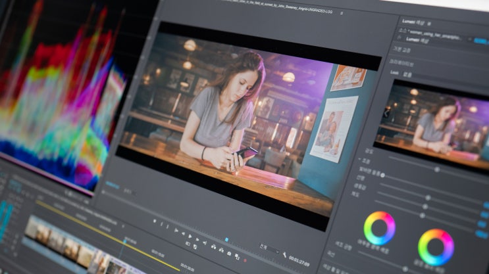Click the Mark Out icon in transport controls
The height and width of the screenshot is (274, 489).
(x=168, y=227)
